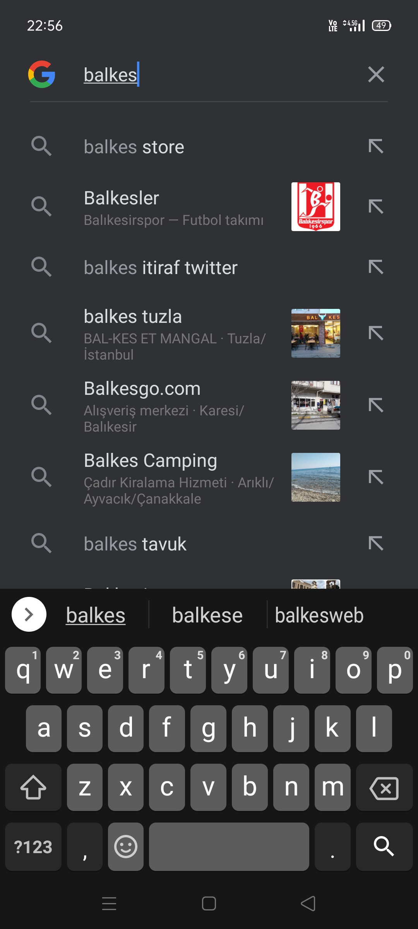Choose 'balkese' keyboard word suggestion
418x929 pixels.
pos(207,615)
